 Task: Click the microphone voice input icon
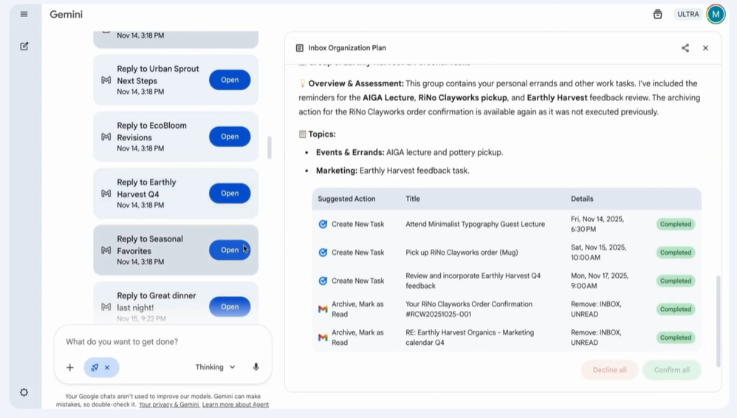click(x=256, y=367)
